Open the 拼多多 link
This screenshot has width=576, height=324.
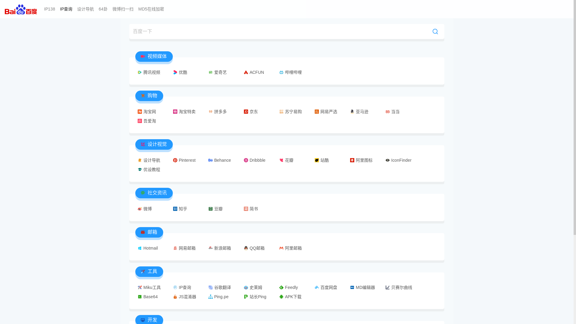click(217, 112)
